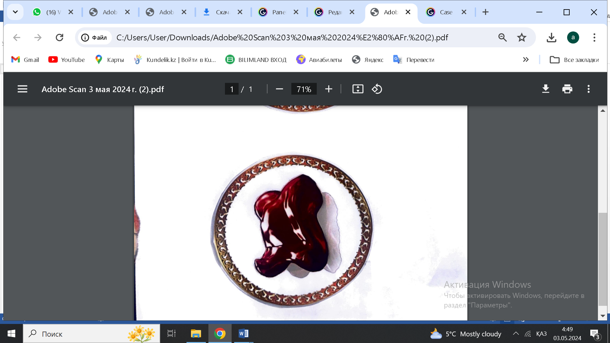Show more bookmarks with double chevron
Screen dimensions: 610x343
point(526,60)
